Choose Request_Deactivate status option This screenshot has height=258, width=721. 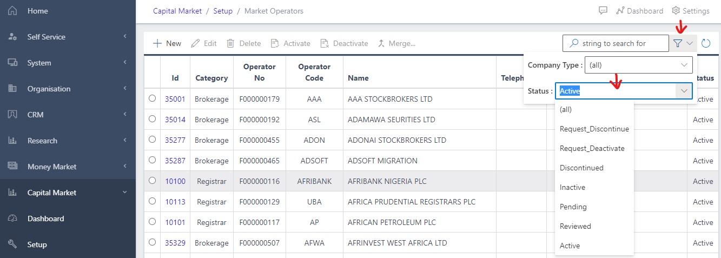click(594, 148)
